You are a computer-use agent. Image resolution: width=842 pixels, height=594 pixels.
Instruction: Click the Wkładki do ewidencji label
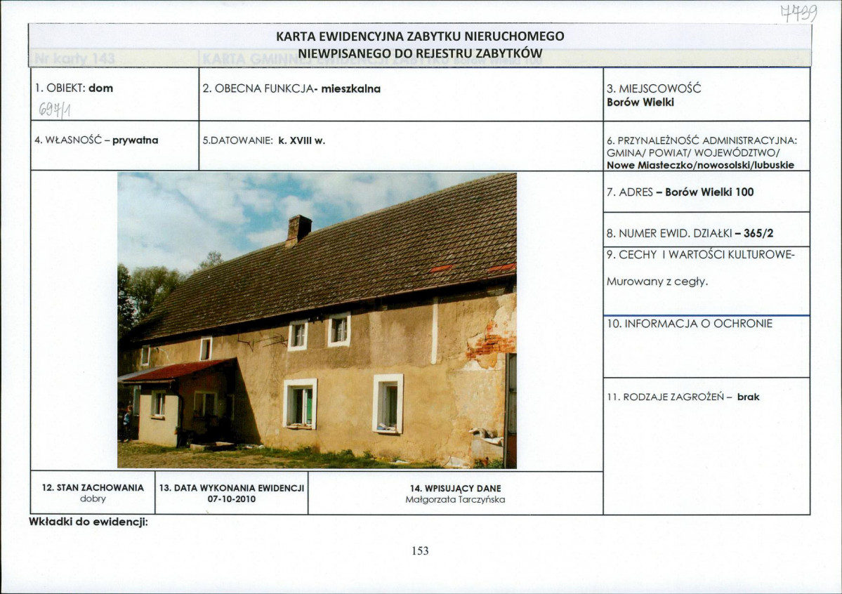coord(88,522)
